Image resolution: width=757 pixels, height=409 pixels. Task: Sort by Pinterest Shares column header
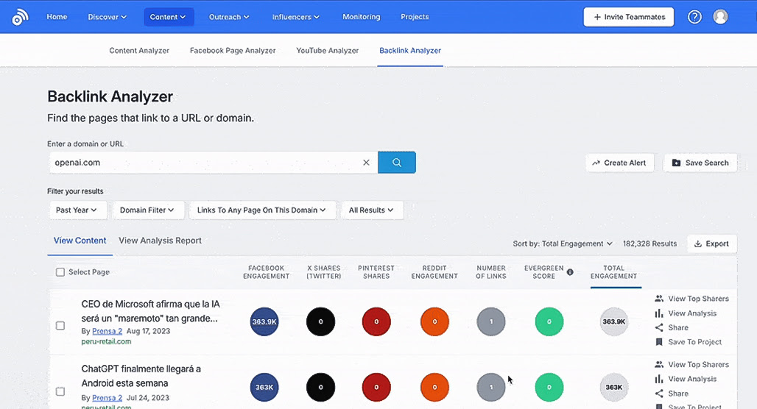click(376, 272)
